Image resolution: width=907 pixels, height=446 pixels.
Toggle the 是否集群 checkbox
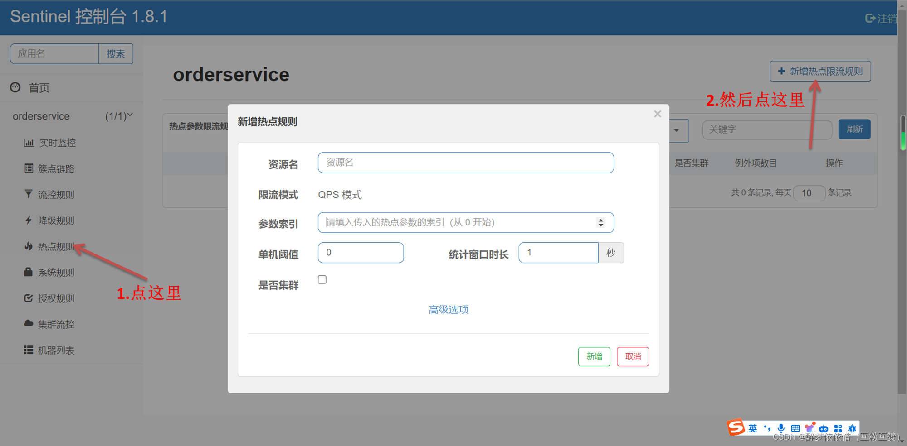coord(322,279)
